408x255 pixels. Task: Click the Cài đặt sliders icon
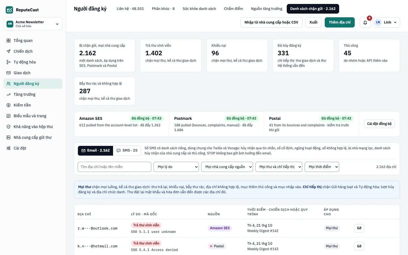(8, 148)
